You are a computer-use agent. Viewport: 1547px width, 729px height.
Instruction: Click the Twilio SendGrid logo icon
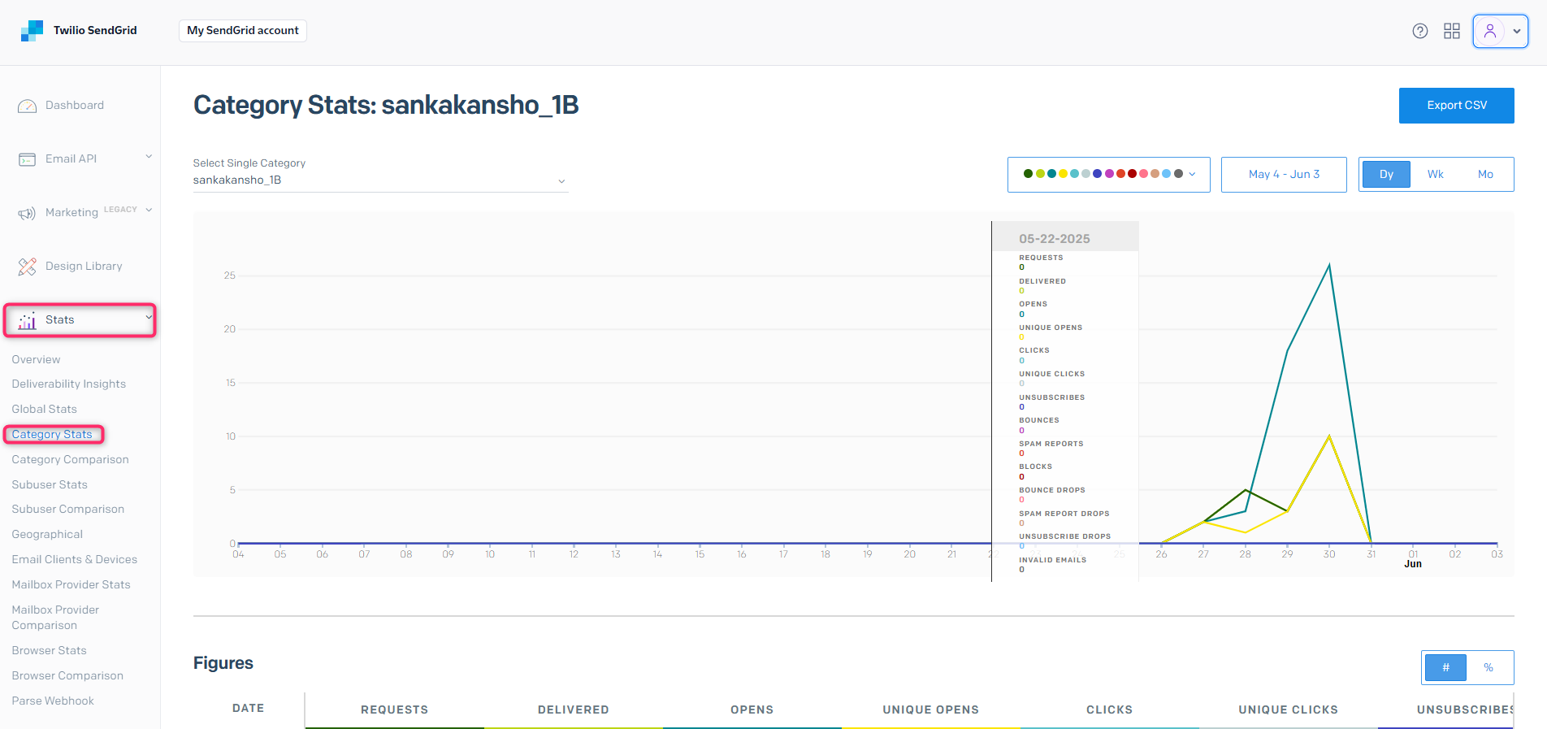pos(32,31)
